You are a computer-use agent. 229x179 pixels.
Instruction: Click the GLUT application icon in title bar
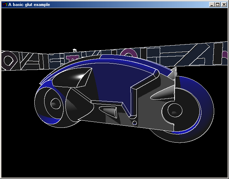[5, 5]
